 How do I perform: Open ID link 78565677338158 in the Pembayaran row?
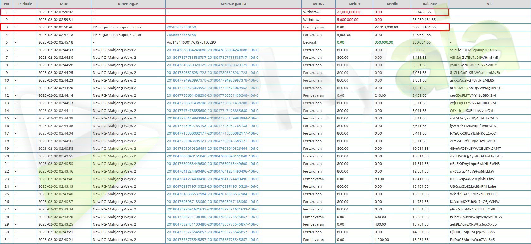coord(181,27)
